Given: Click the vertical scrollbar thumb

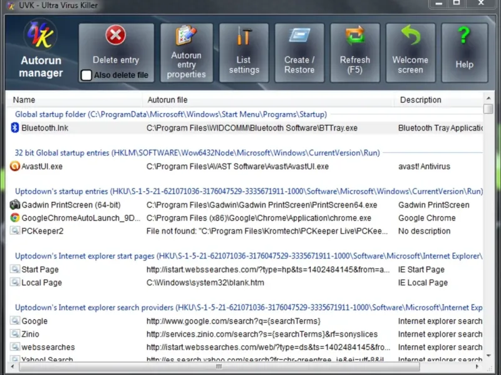Looking at the screenshot, I should coord(488,108).
